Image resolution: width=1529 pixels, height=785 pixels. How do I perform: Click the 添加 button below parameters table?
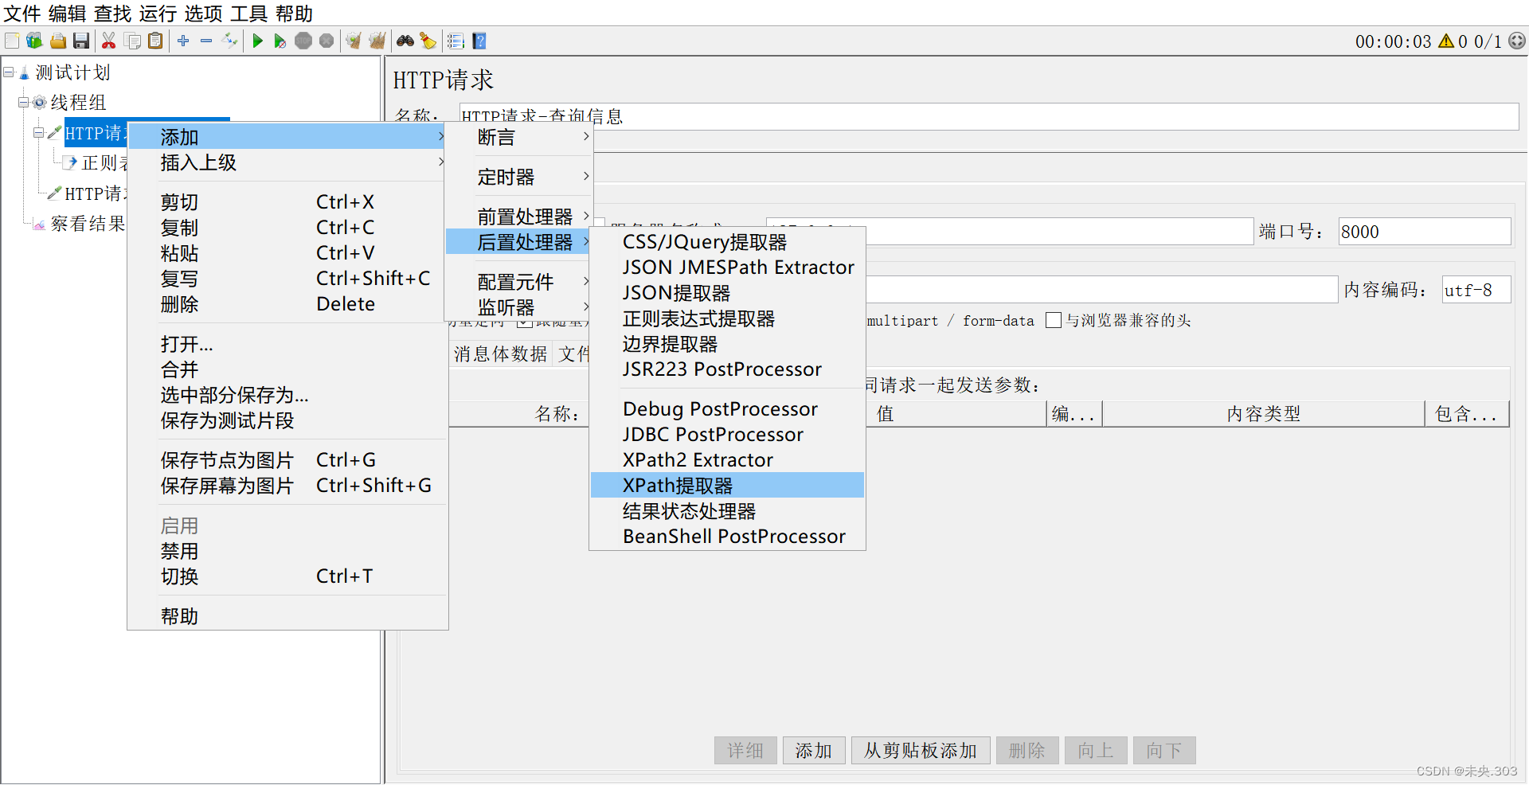(814, 750)
